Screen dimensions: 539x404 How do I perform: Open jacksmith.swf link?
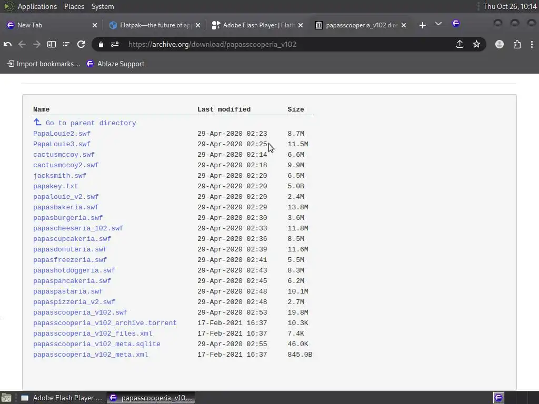[x=60, y=176]
